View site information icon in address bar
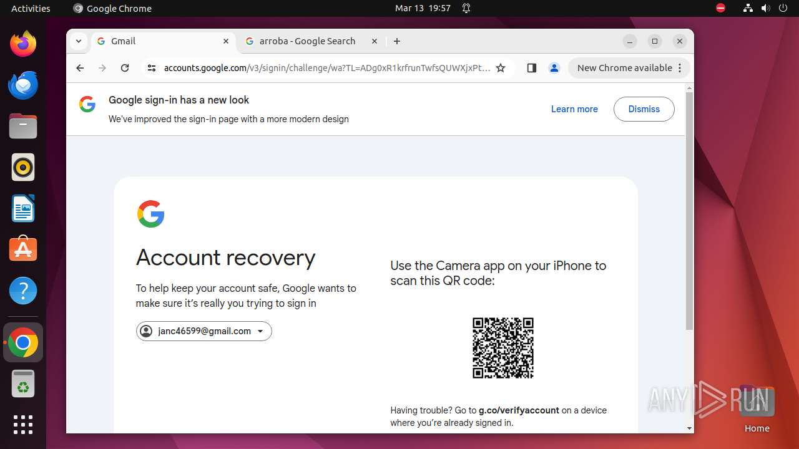The width and height of the screenshot is (799, 449). pyautogui.click(x=151, y=68)
